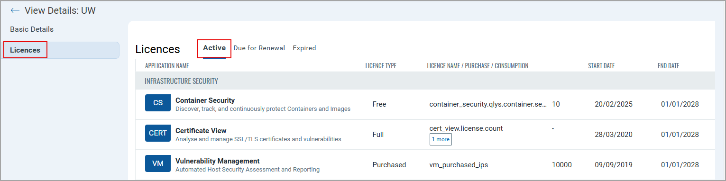
Task: Switch to the Due for Renewal tab
Action: point(259,48)
